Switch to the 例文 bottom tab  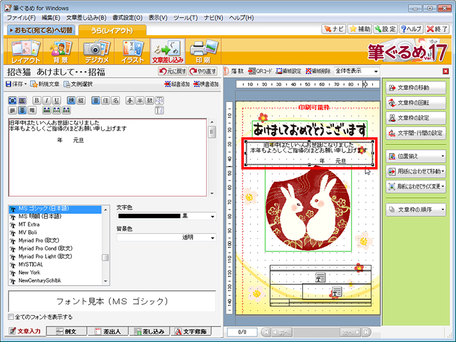67,331
